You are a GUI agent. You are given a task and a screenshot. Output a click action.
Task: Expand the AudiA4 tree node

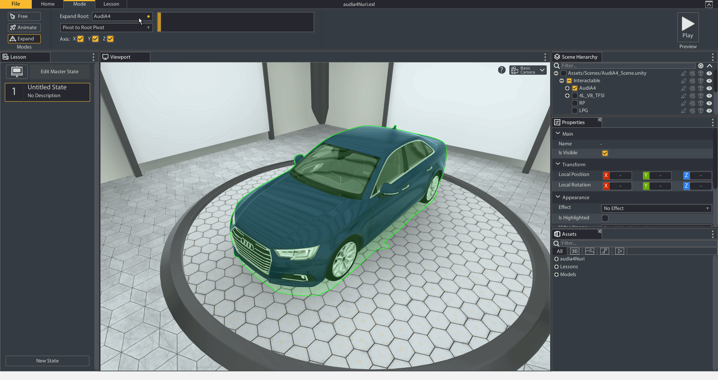[567, 88]
